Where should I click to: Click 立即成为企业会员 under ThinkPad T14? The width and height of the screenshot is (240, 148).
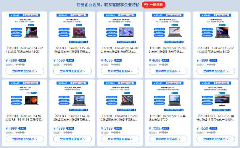point(25,139)
